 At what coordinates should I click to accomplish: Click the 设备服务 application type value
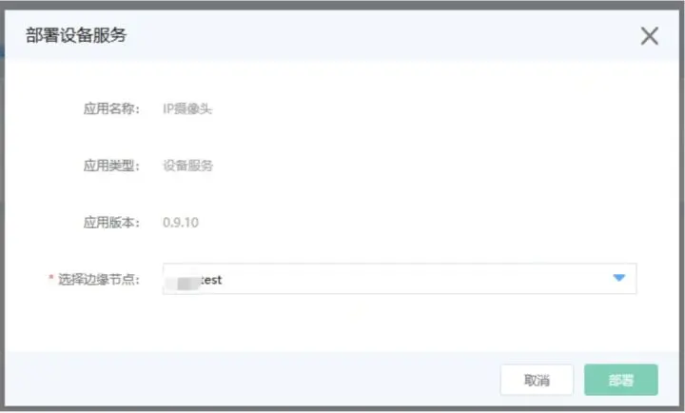pyautogui.click(x=187, y=166)
